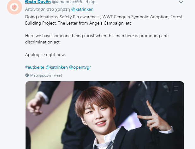195x149 pixels.
Task: Open the #eutixeite hashtag
Action: coord(34,67)
